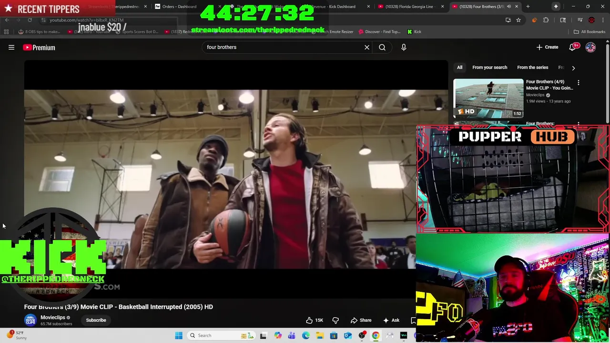Select the From your search chip
The image size is (610, 343).
coord(489,68)
